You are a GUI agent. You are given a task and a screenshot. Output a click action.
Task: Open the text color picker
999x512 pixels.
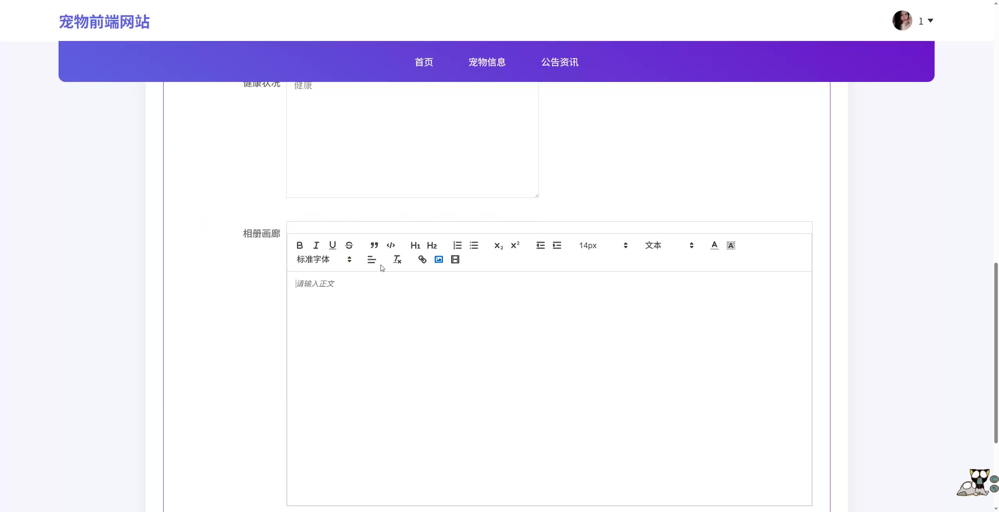tap(714, 245)
